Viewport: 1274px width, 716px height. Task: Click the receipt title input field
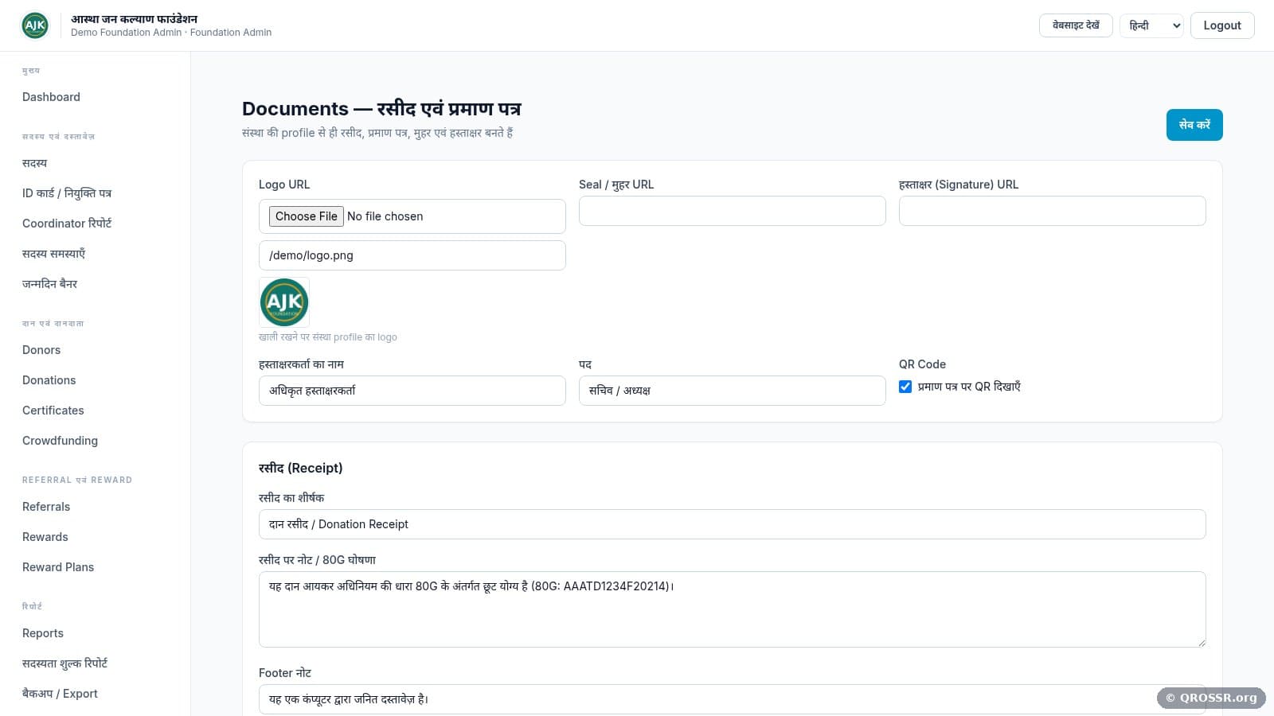coord(733,524)
